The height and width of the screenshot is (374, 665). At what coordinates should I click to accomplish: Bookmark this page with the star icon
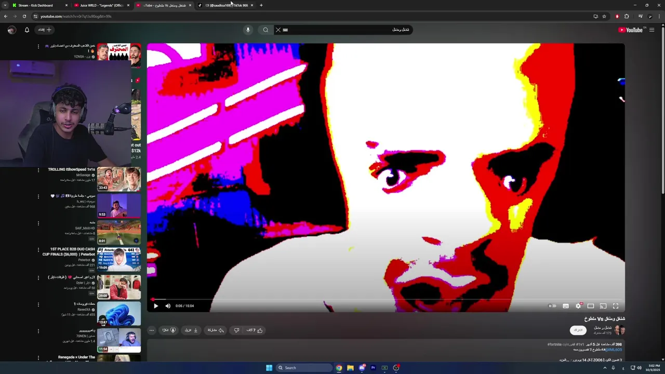pyautogui.click(x=604, y=16)
